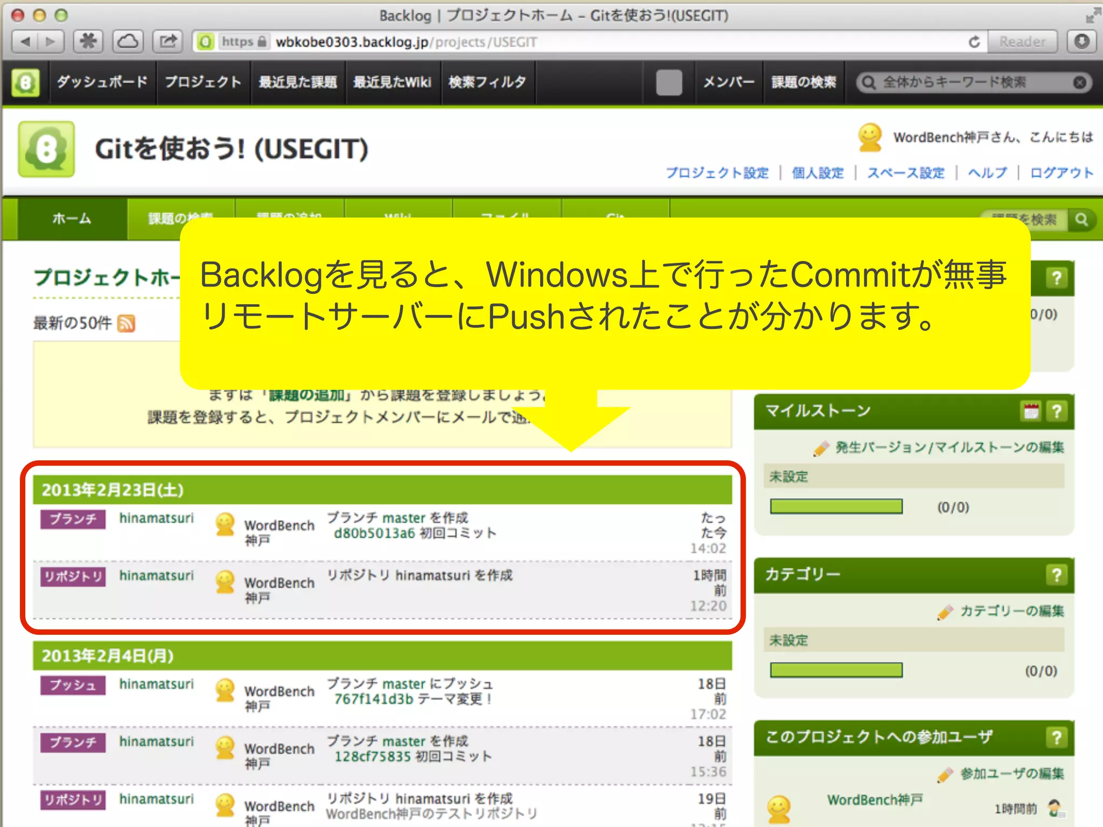Open the milestone calendar icon
The width and height of the screenshot is (1103, 827).
click(x=1031, y=411)
